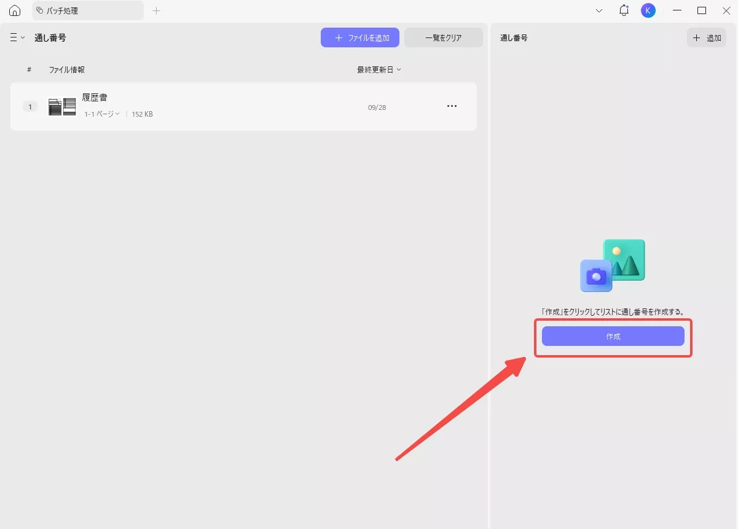Click the 一覧をクリア clear list button
This screenshot has height=529, width=738.
(444, 37)
